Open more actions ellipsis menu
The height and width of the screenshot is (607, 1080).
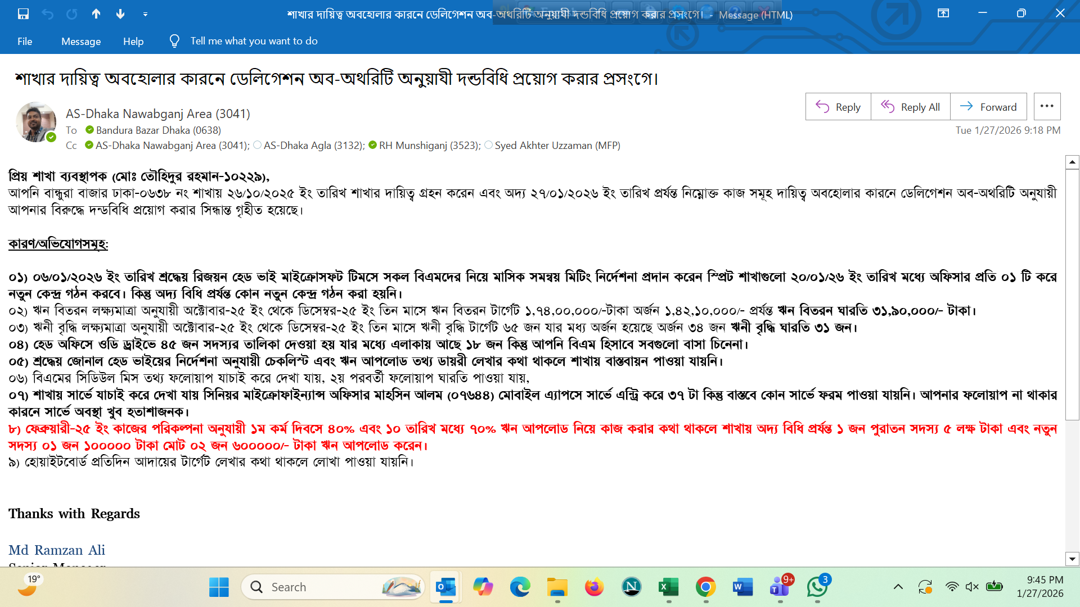click(1047, 106)
